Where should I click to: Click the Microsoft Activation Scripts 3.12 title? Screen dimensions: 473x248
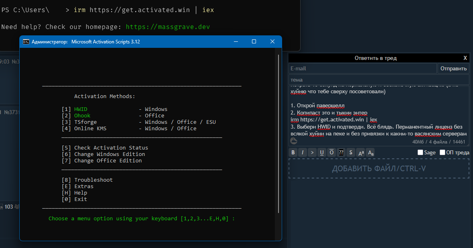pyautogui.click(x=106, y=42)
